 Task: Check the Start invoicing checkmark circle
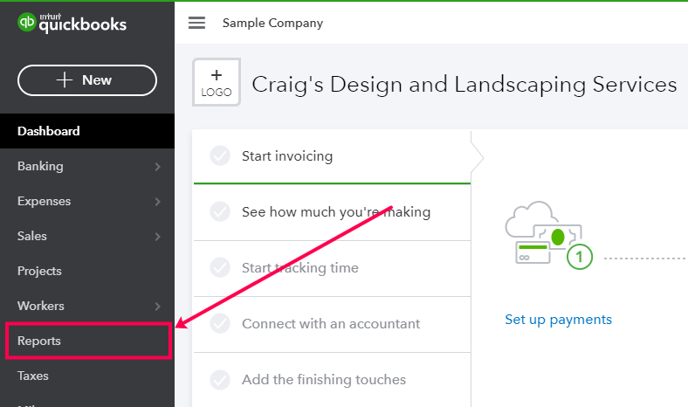[220, 155]
